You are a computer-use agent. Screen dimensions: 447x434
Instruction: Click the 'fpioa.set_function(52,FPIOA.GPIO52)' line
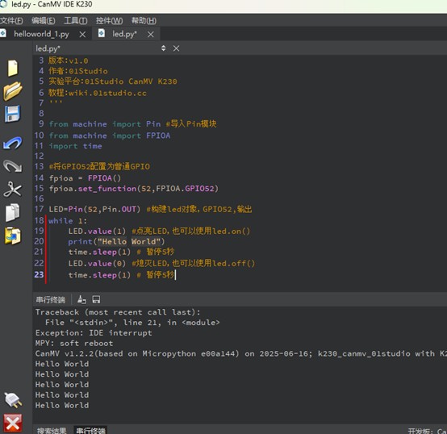[x=133, y=189]
